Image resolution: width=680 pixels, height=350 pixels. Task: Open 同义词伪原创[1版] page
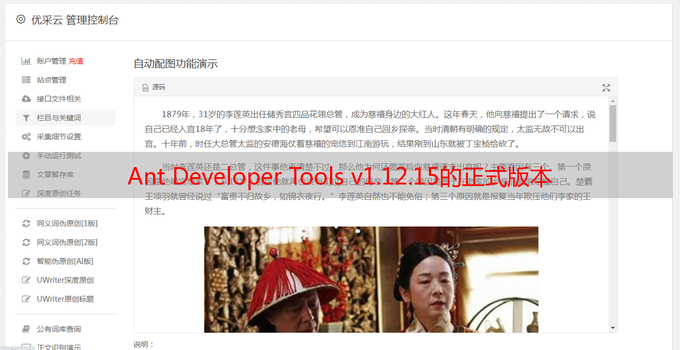tap(67, 223)
